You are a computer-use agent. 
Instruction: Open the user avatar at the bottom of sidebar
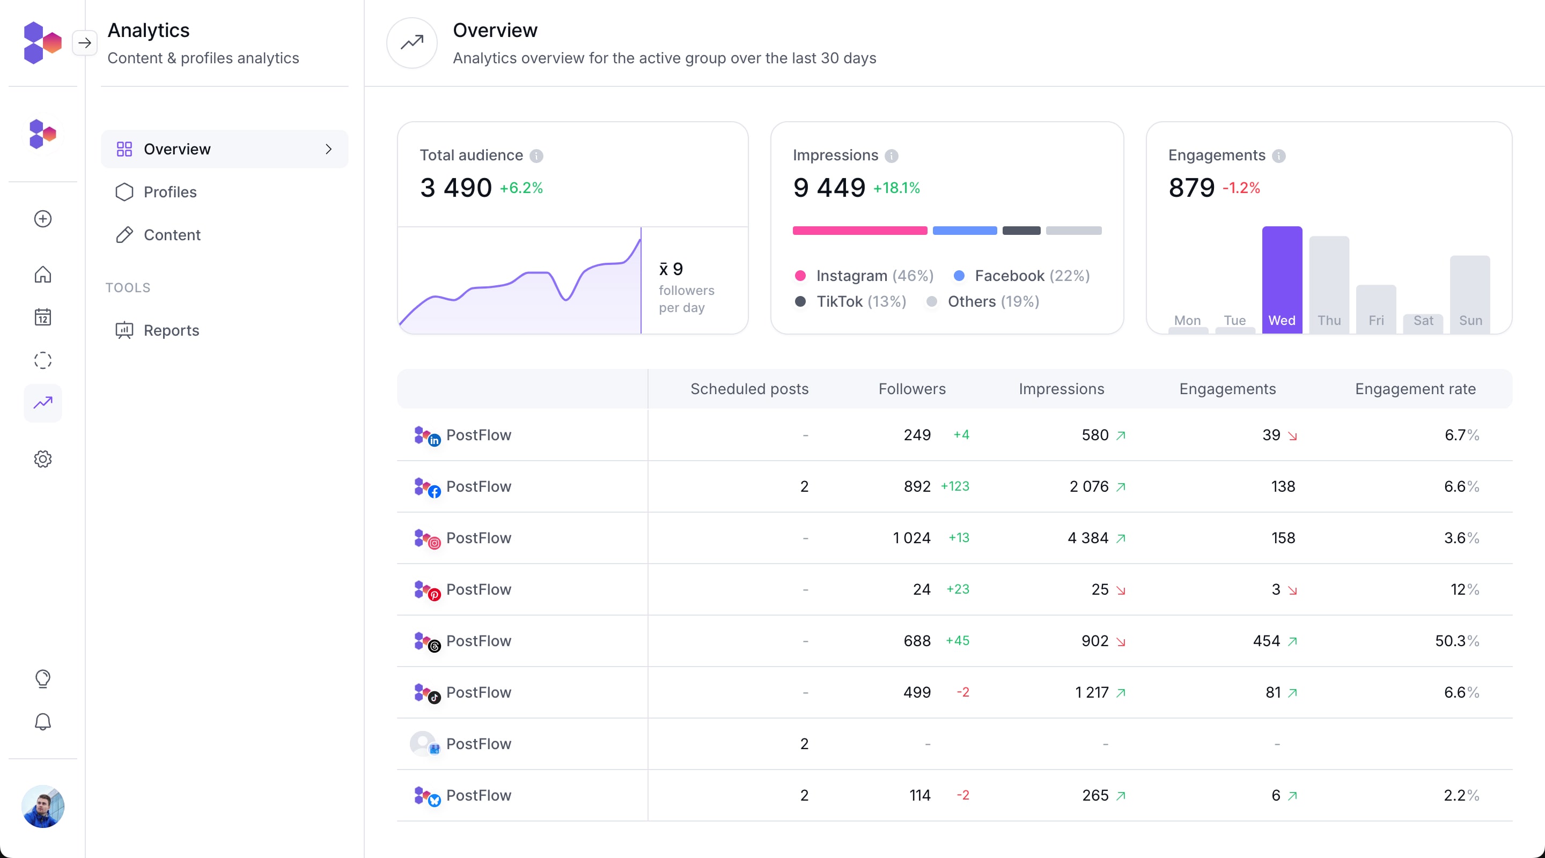(42, 807)
